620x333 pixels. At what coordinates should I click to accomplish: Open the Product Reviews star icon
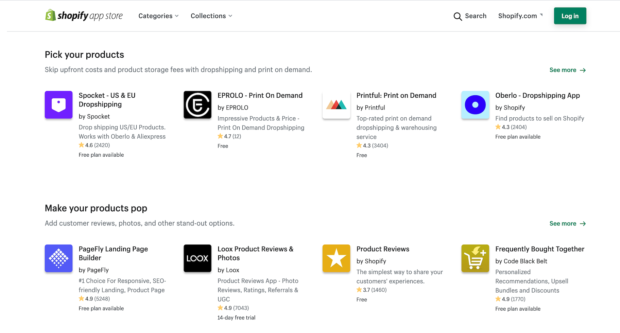[x=336, y=258]
